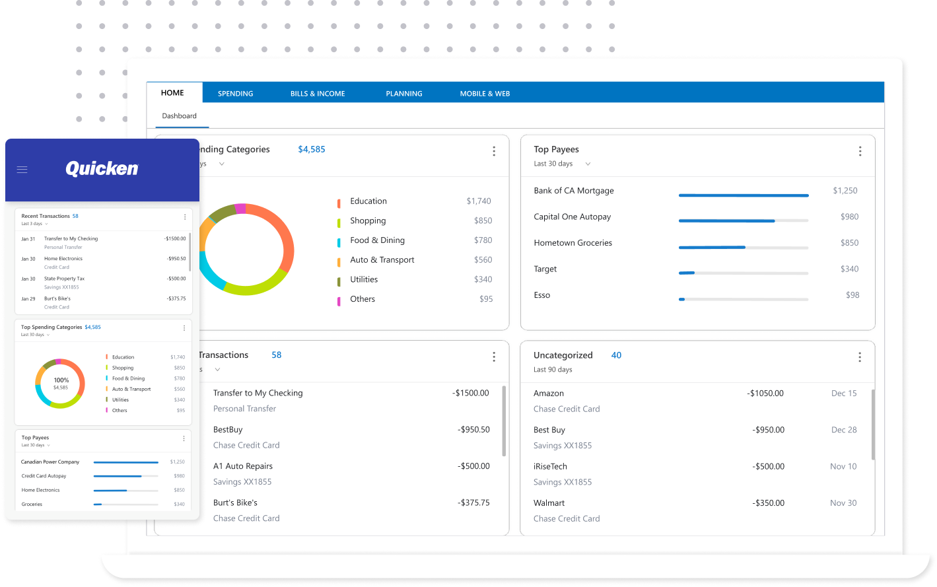
Task: Open the three-dot menu of desktop Spending Categories card
Action: [x=494, y=151]
